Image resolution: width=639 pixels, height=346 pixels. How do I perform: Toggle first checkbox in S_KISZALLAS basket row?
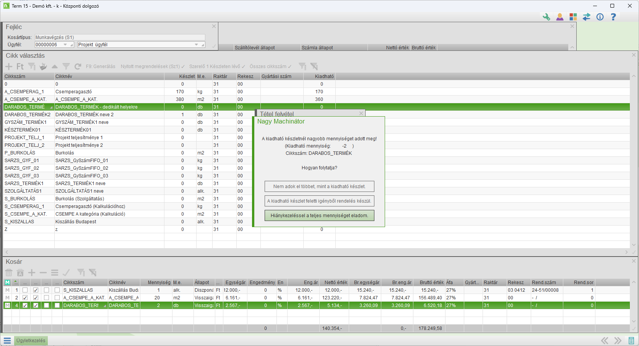pyautogui.click(x=25, y=290)
